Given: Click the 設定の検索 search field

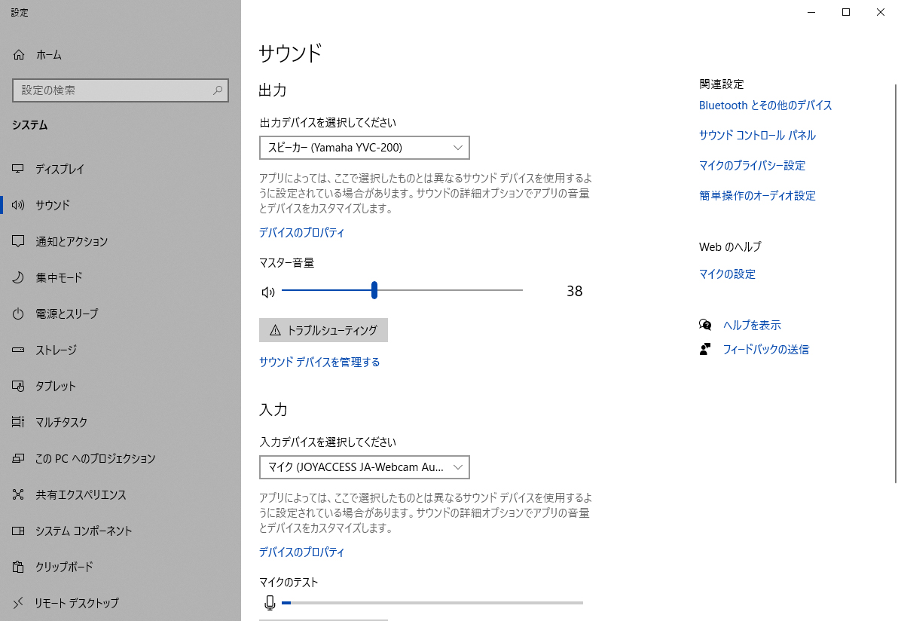Looking at the screenshot, I should click(x=121, y=90).
